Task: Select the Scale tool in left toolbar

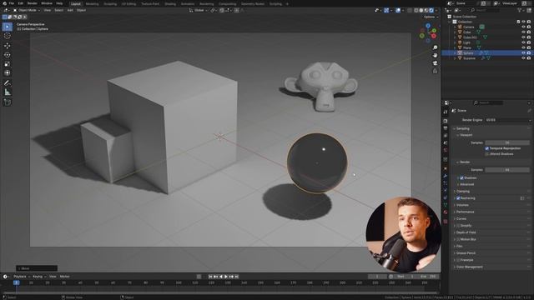Action: (8, 64)
